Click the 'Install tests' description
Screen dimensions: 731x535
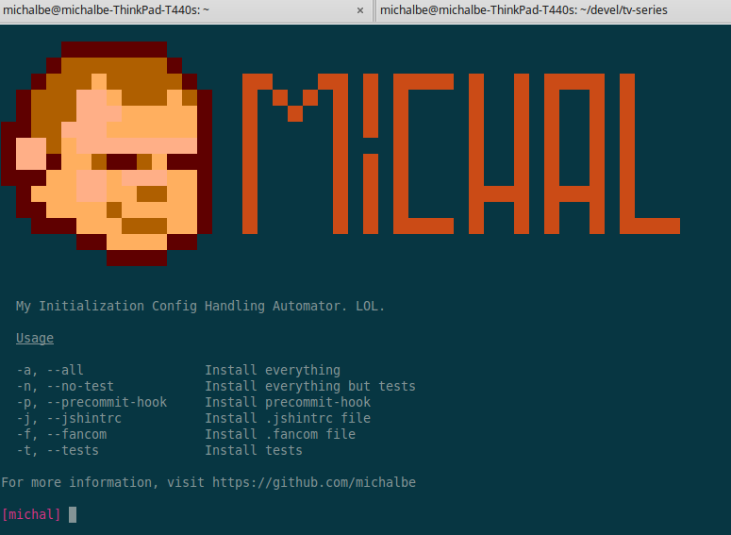click(254, 451)
